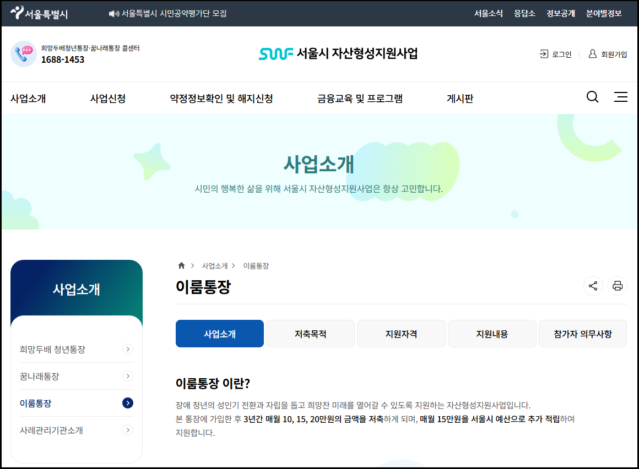Click the 서울시 자산형성지원사업 site logo
This screenshot has width=639, height=469.
338,53
